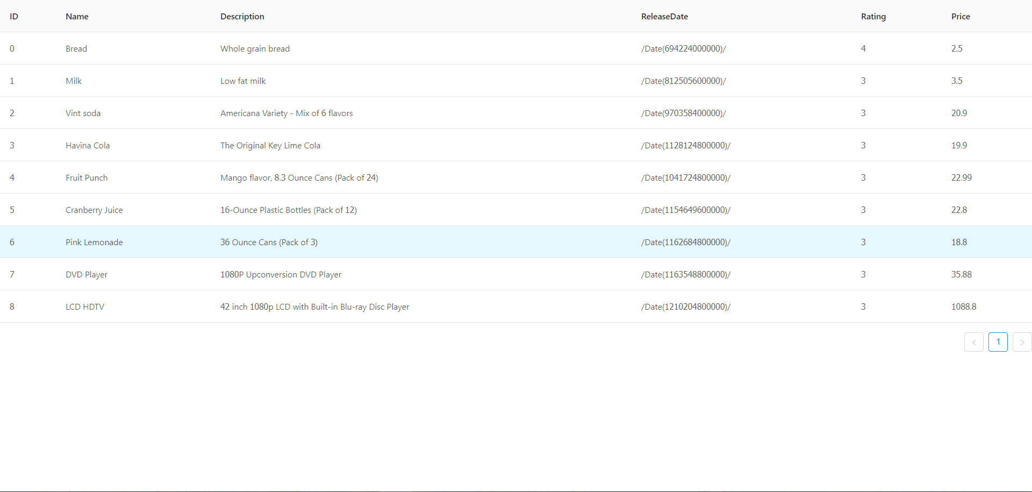
Task: Click the next page arrow icon
Action: [1022, 342]
